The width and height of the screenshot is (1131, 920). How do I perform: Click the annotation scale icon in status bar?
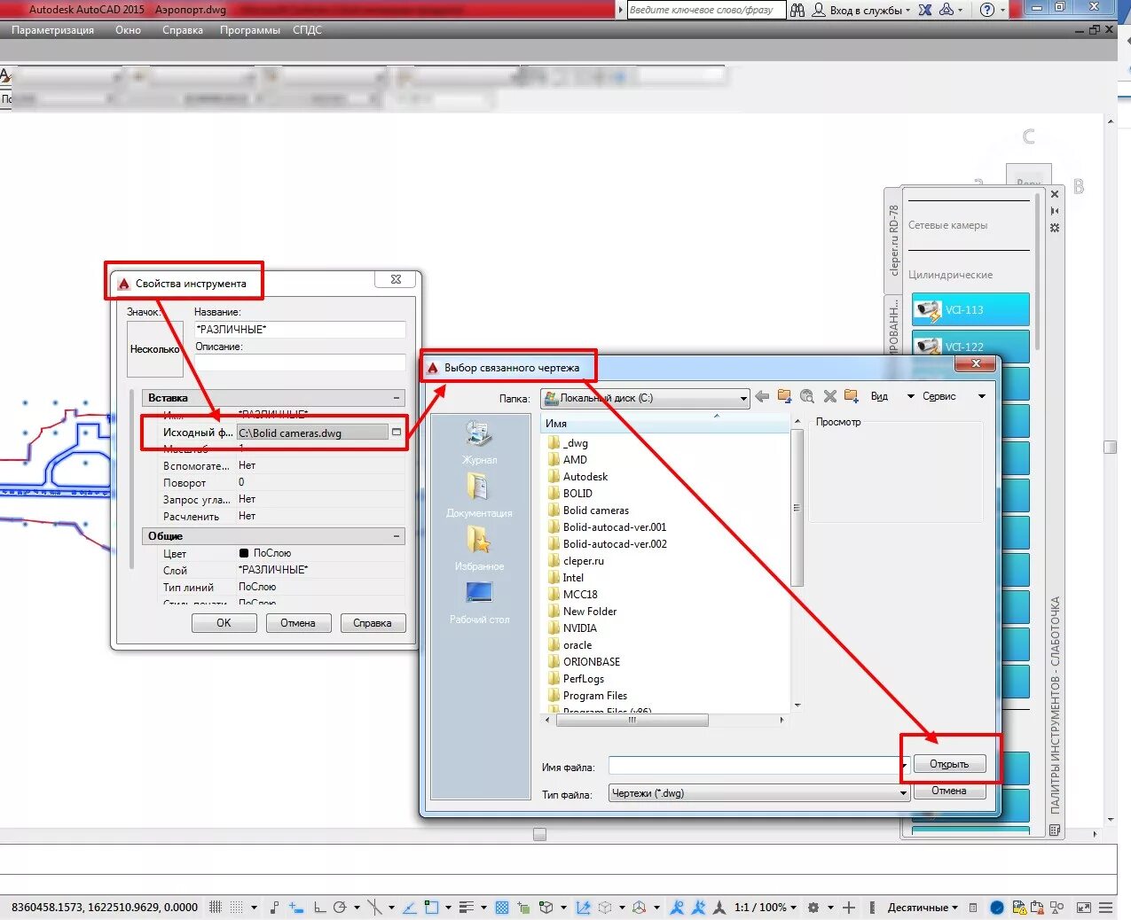coord(719,908)
